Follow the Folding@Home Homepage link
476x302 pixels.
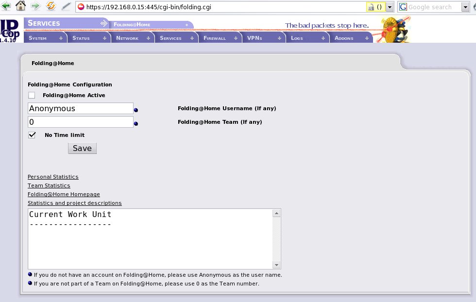tap(64, 194)
